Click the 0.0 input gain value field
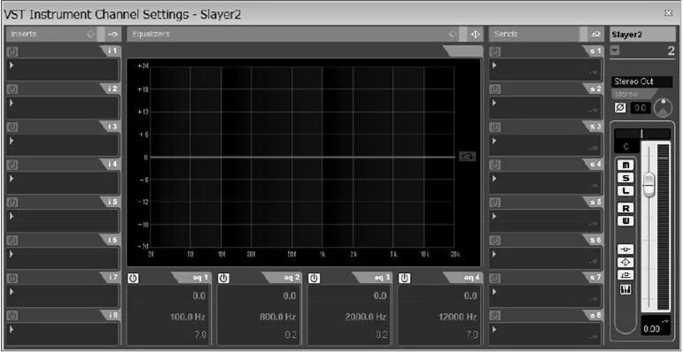 tap(640, 108)
